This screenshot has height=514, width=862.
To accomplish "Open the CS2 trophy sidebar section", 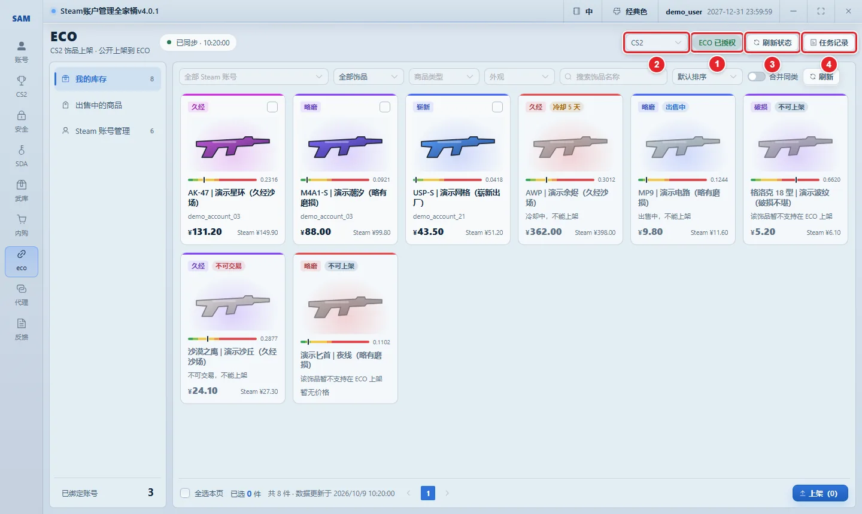I will pos(22,86).
